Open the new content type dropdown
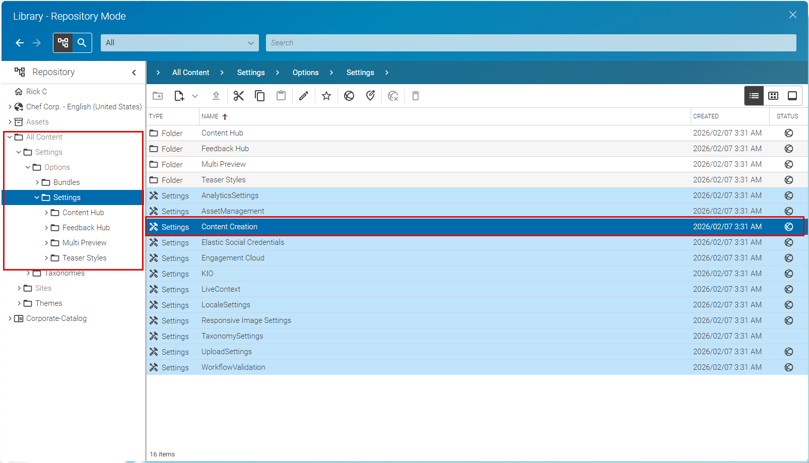This screenshot has height=463, width=809. [x=195, y=96]
